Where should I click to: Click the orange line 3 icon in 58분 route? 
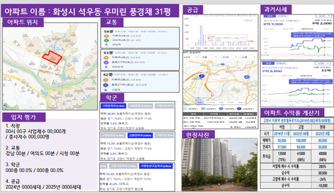pyautogui.click(x=106, y=36)
